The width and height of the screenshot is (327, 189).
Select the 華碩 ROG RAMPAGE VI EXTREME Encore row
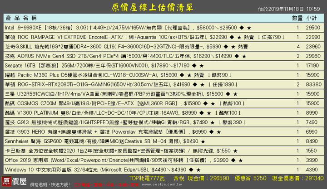pos(163,37)
